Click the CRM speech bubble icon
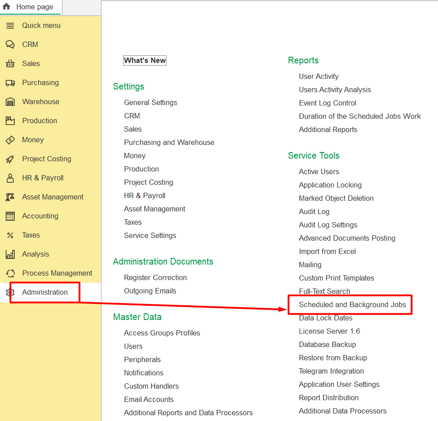The width and height of the screenshot is (438, 421). pyautogui.click(x=10, y=44)
